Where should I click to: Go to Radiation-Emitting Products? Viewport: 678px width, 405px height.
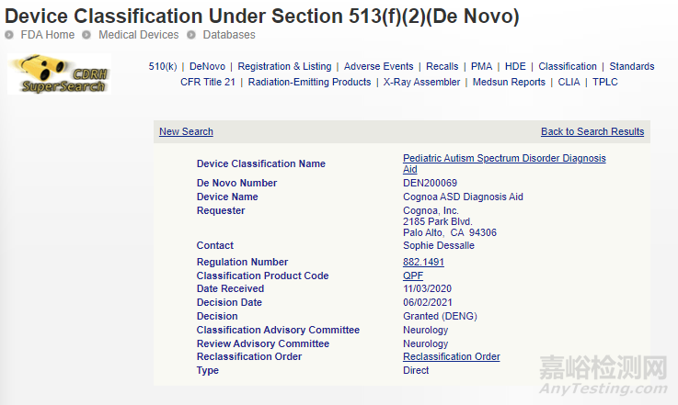click(x=309, y=82)
